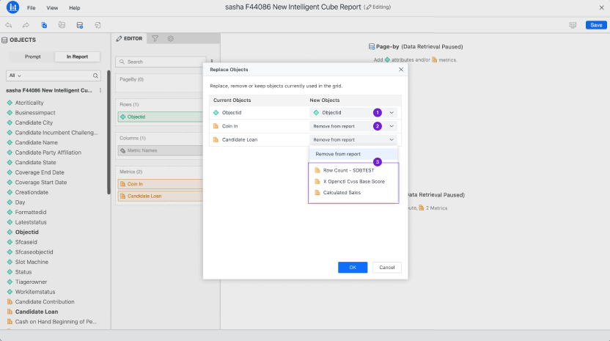Click the monitor icon next to Save
The height and width of the screenshot is (341, 610).
[x=573, y=25]
